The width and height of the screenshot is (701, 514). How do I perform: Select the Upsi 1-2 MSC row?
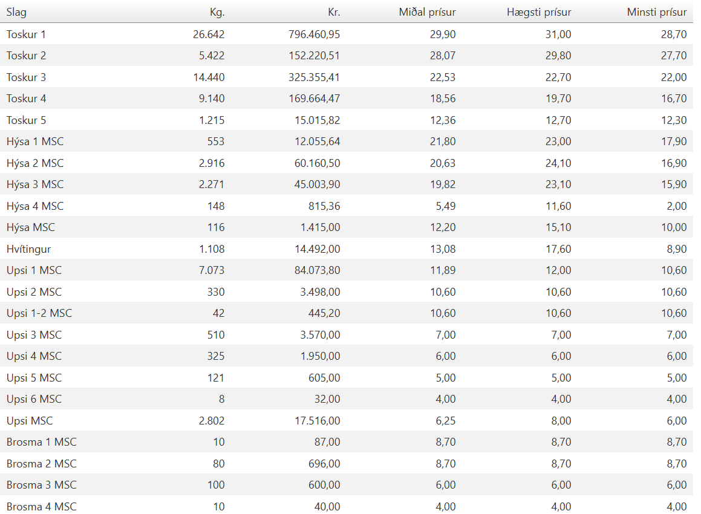click(x=347, y=313)
